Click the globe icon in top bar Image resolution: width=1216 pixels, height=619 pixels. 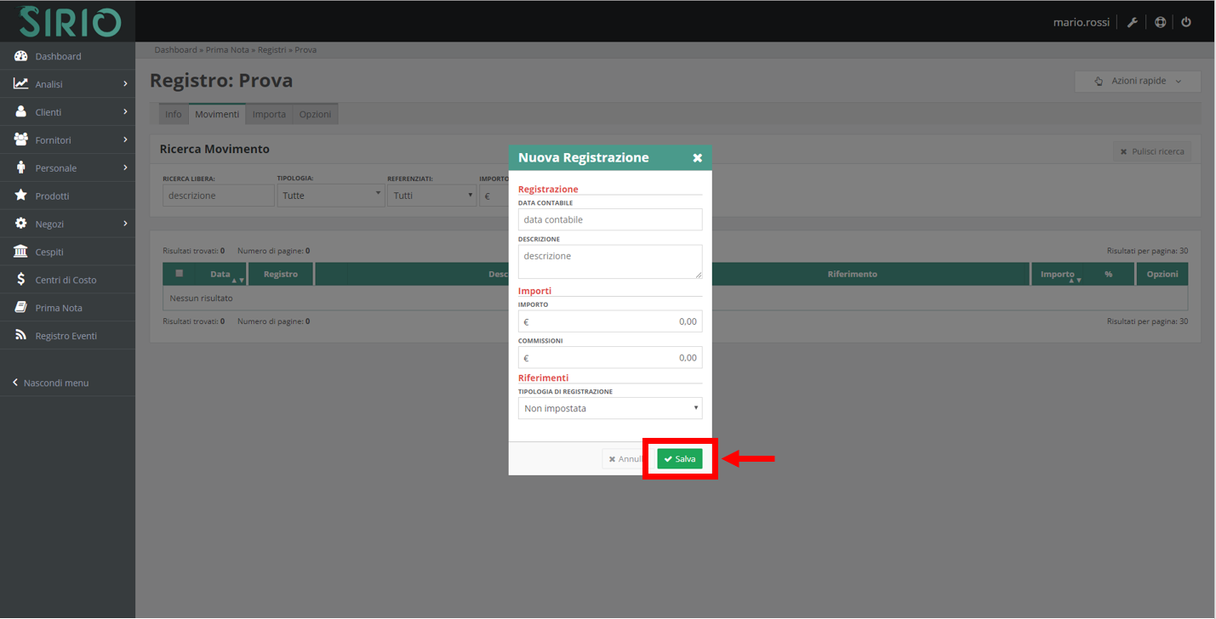(1160, 22)
